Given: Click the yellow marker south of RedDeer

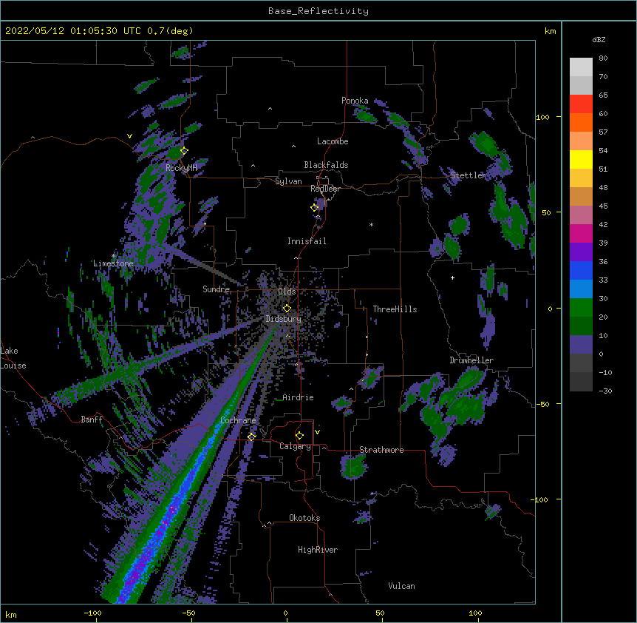Looking at the screenshot, I should tap(315, 207).
